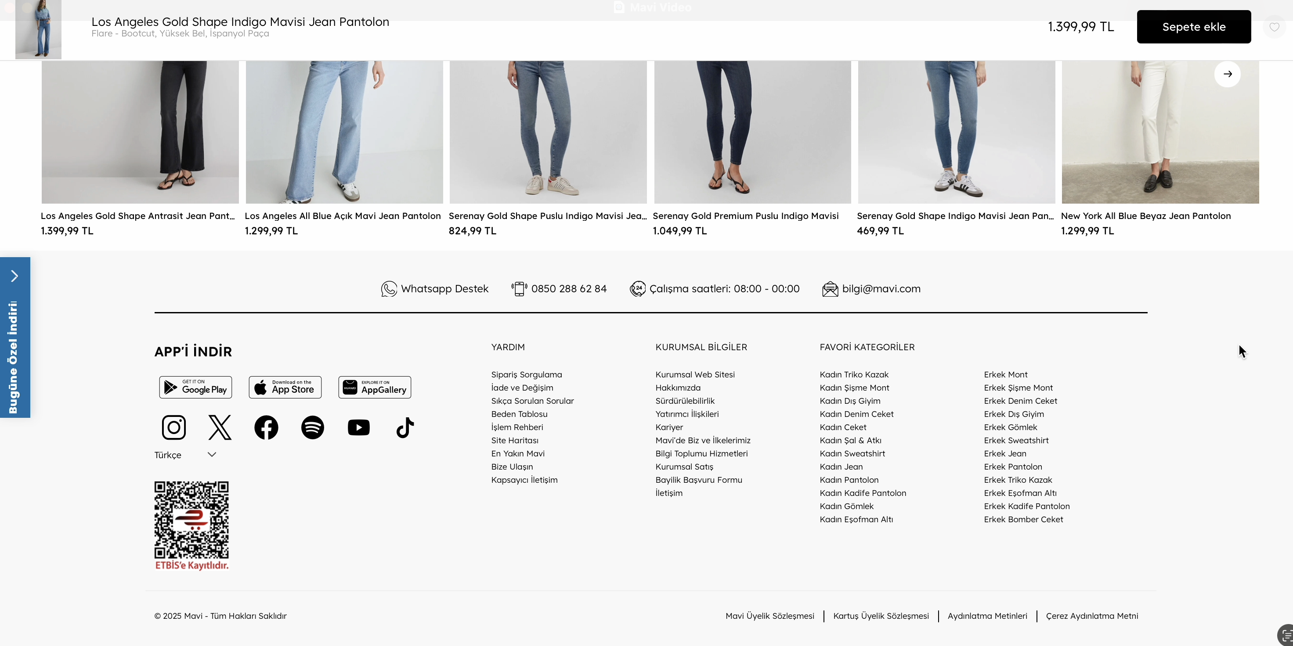Click the envelope icon beside bilgi@mavi.com
Screen dimensions: 1293x646
click(x=830, y=289)
